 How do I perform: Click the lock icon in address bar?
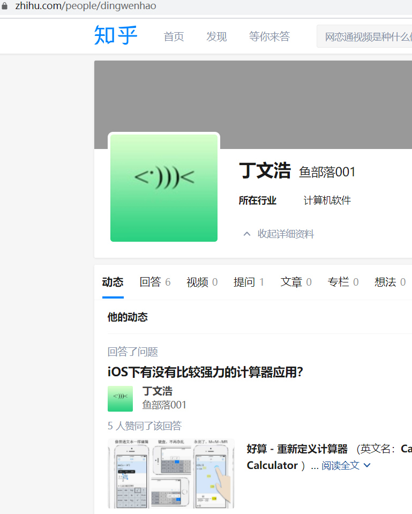click(x=5, y=6)
